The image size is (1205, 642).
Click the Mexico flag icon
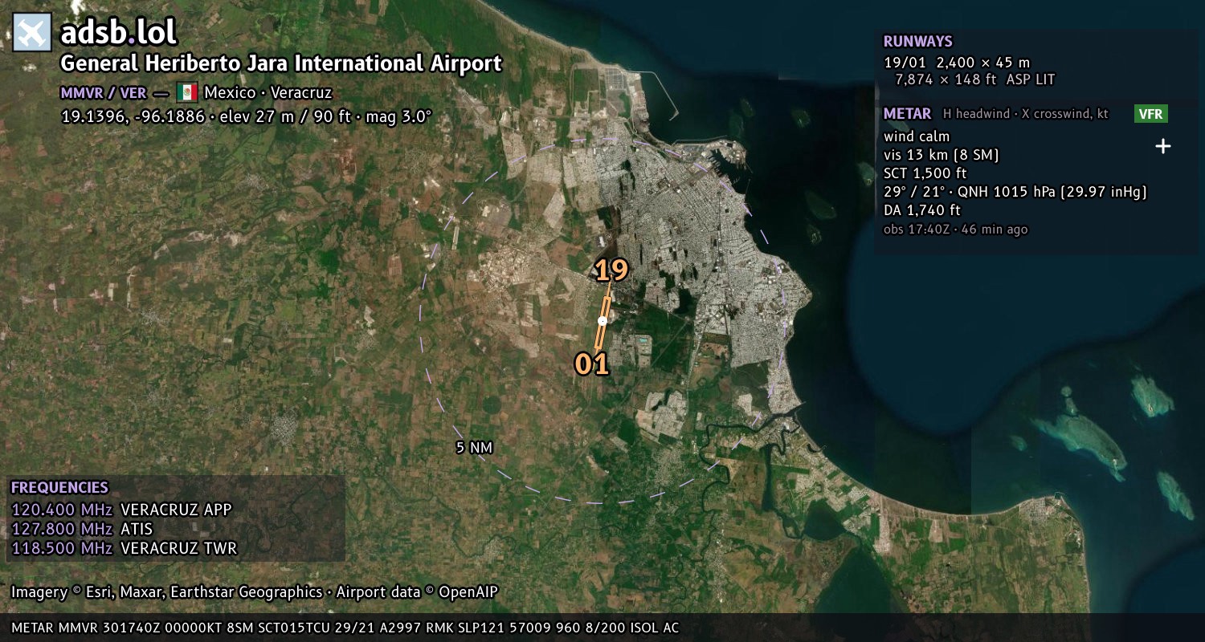(x=187, y=92)
